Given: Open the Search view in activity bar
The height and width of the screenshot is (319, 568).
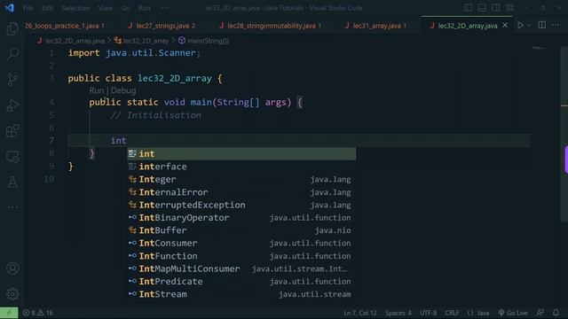Looking at the screenshot, I should (x=12, y=54).
